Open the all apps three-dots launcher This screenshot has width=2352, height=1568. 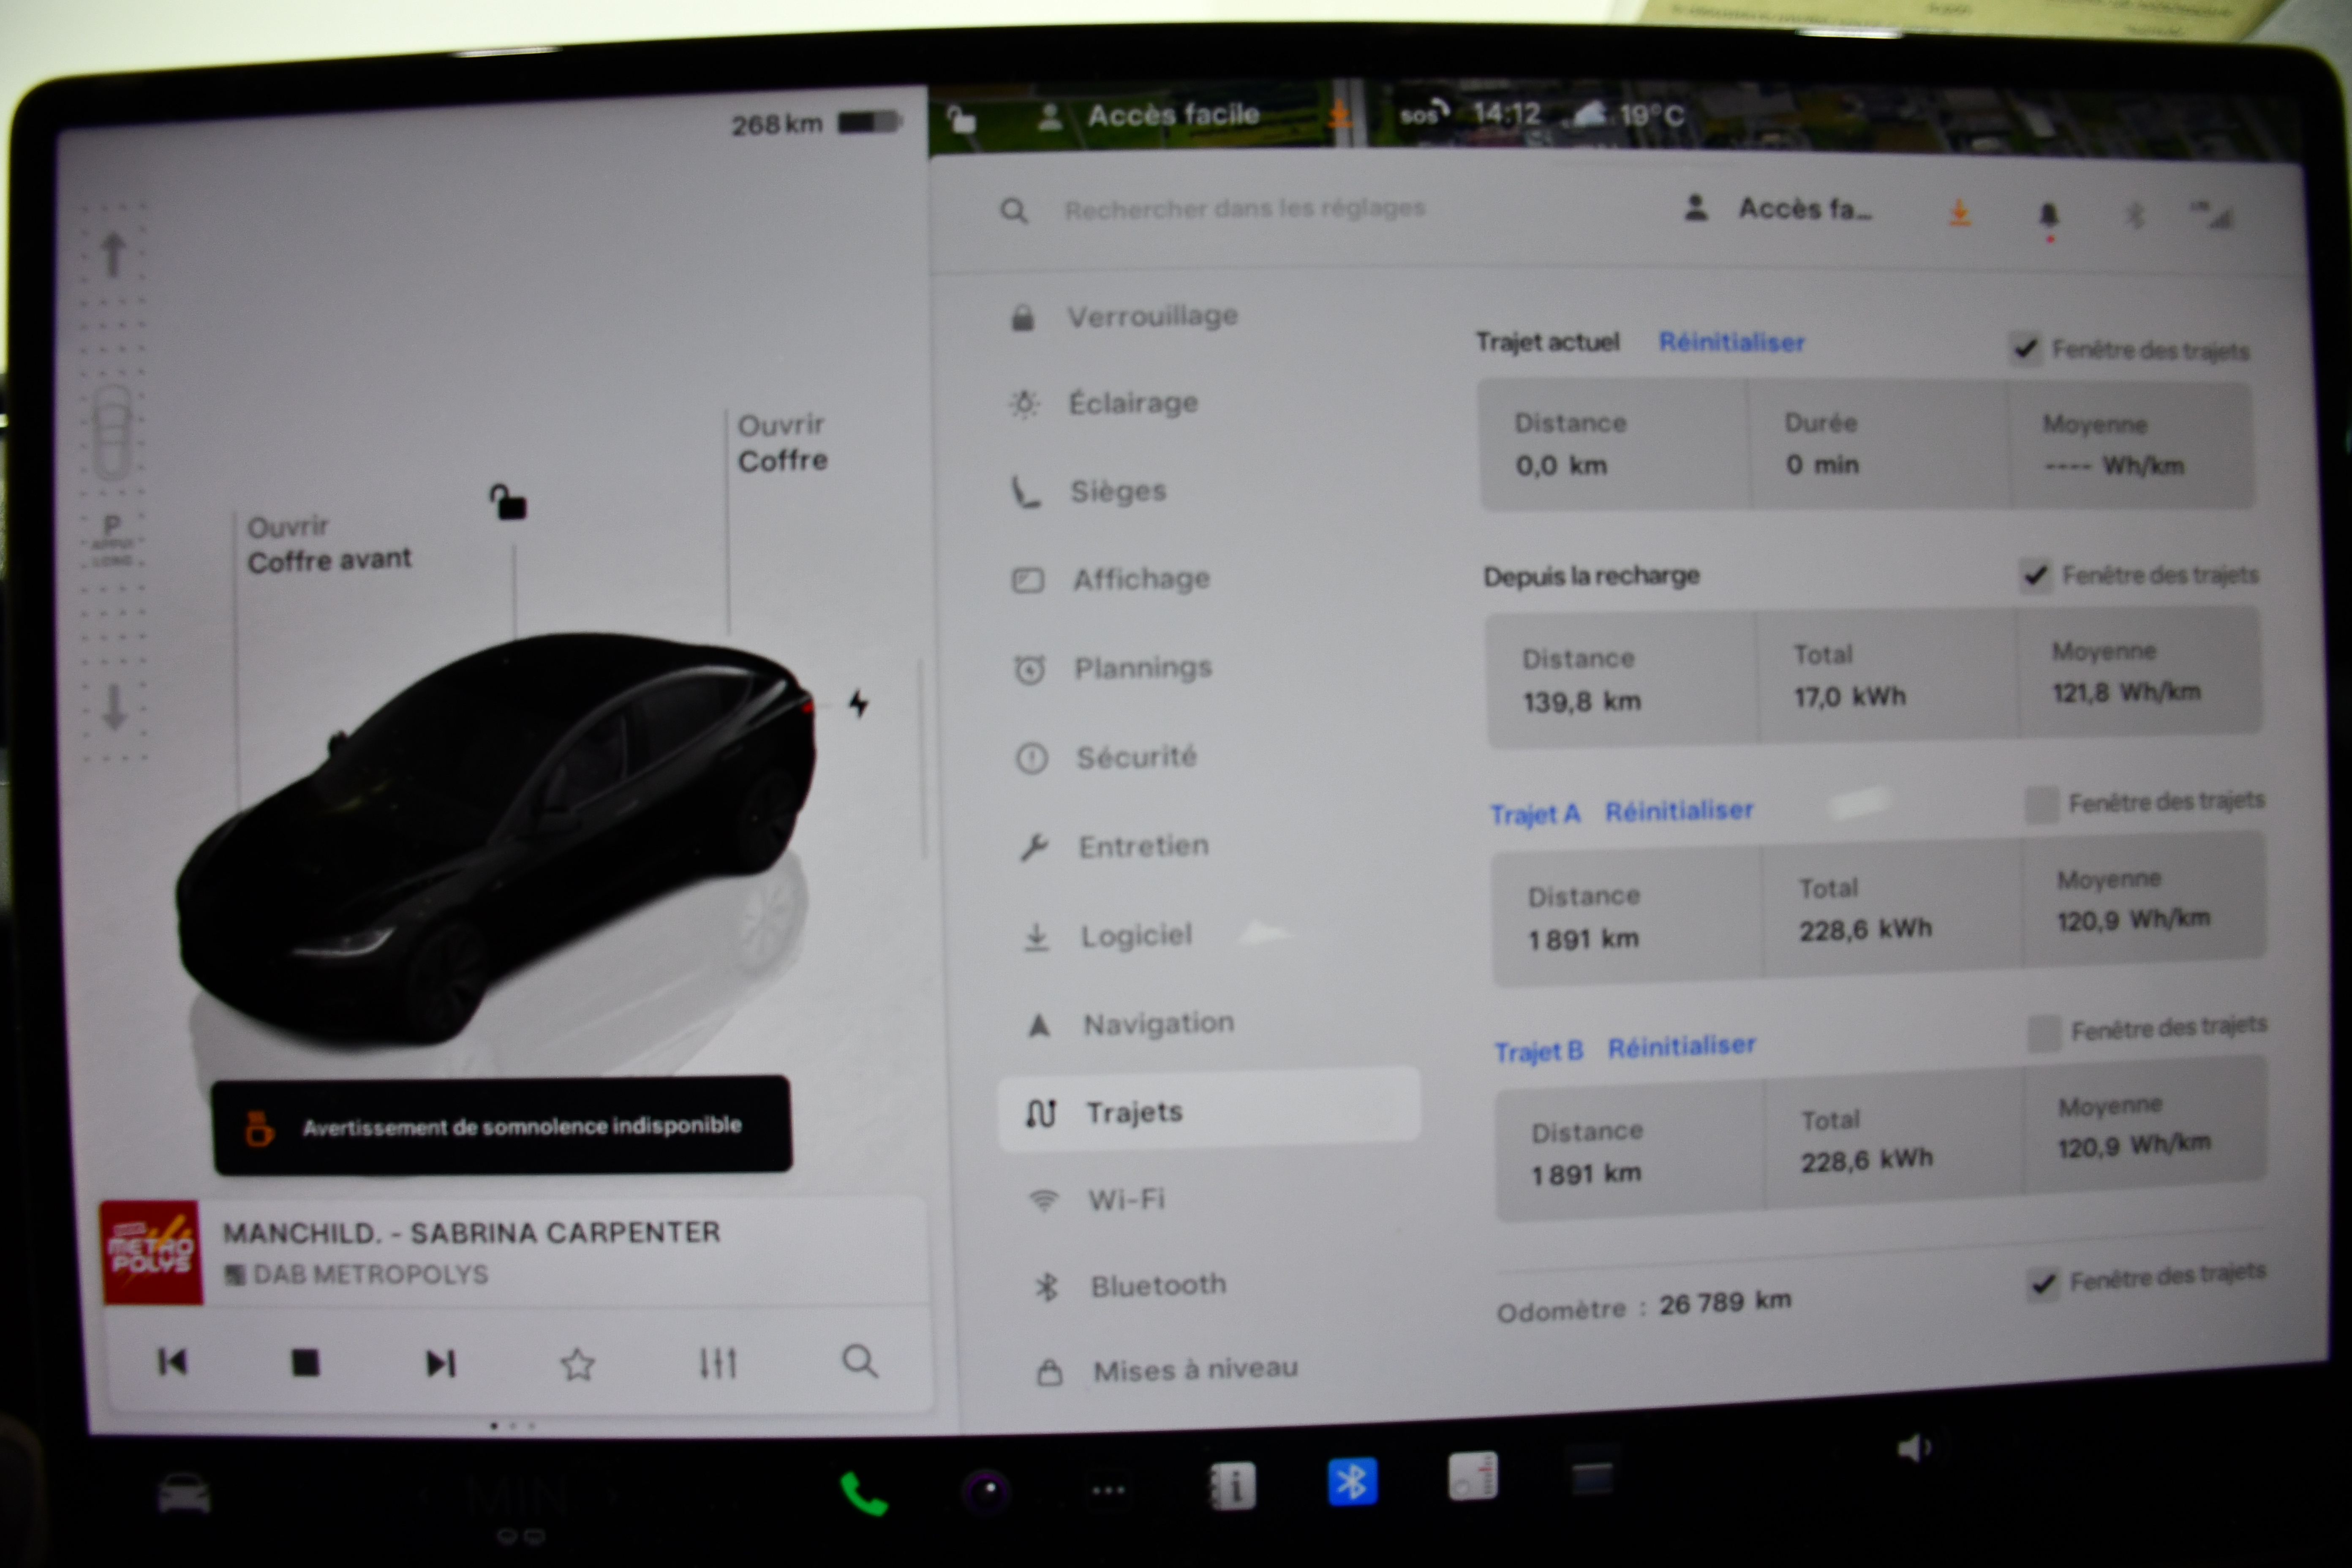[1108, 1490]
